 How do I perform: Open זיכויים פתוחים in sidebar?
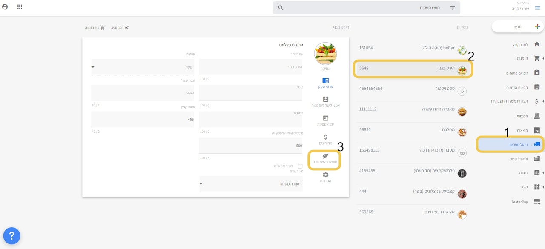[x=518, y=73]
